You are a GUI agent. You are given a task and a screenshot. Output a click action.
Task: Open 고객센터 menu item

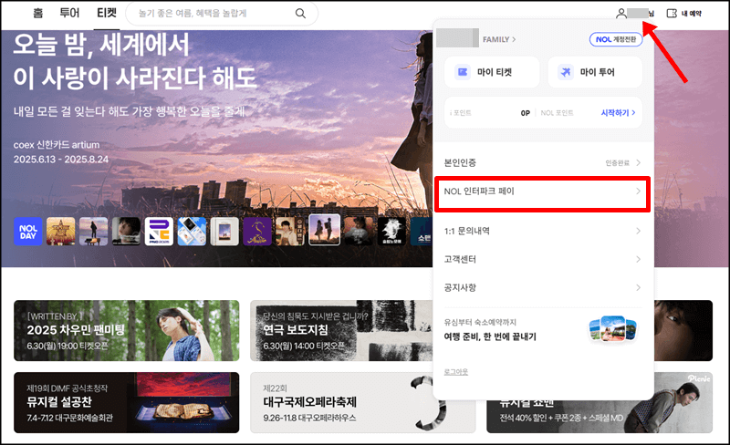click(x=542, y=259)
